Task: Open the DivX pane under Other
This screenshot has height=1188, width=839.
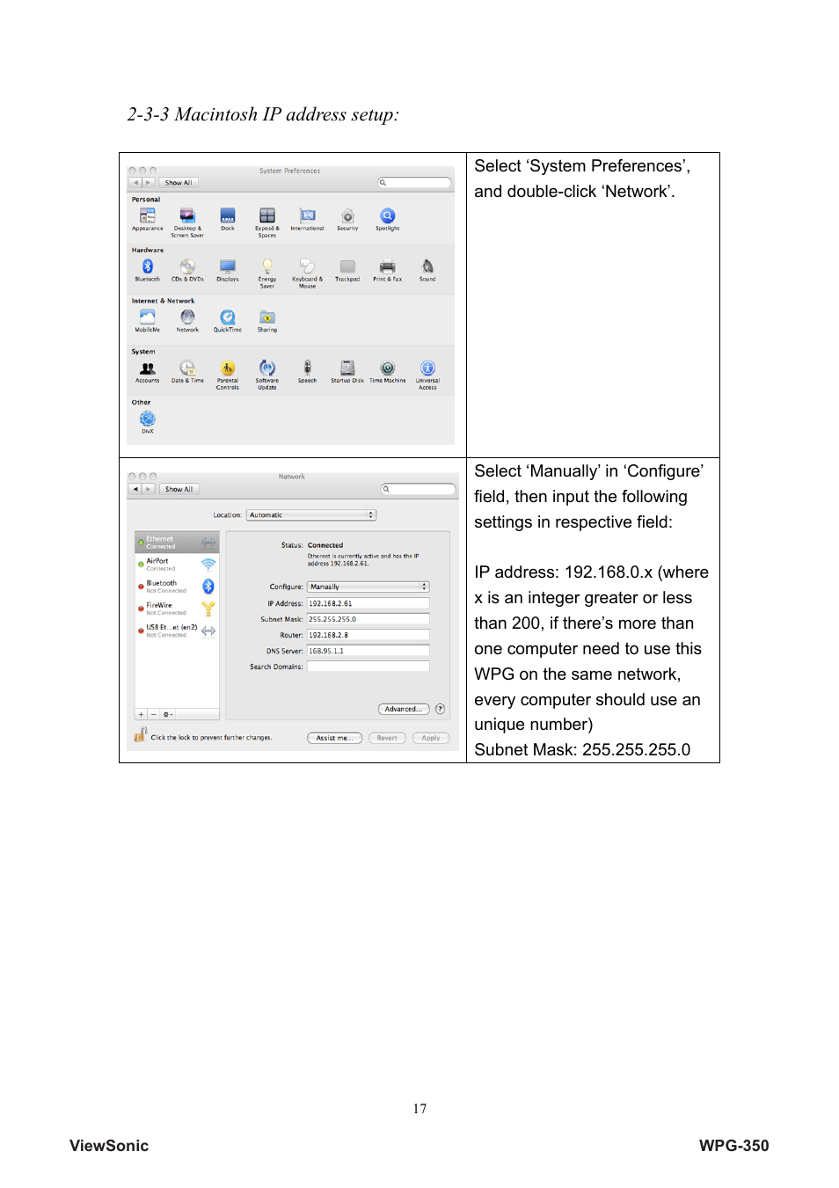Action: (x=147, y=422)
